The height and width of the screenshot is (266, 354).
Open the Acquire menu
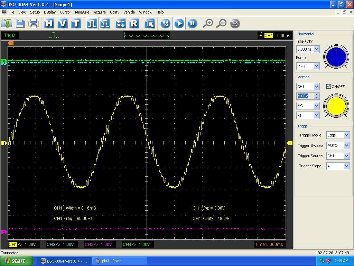coord(100,12)
